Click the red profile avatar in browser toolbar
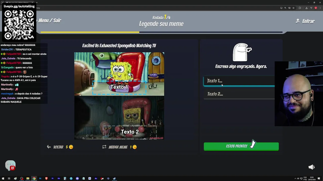 [x=316, y=8]
